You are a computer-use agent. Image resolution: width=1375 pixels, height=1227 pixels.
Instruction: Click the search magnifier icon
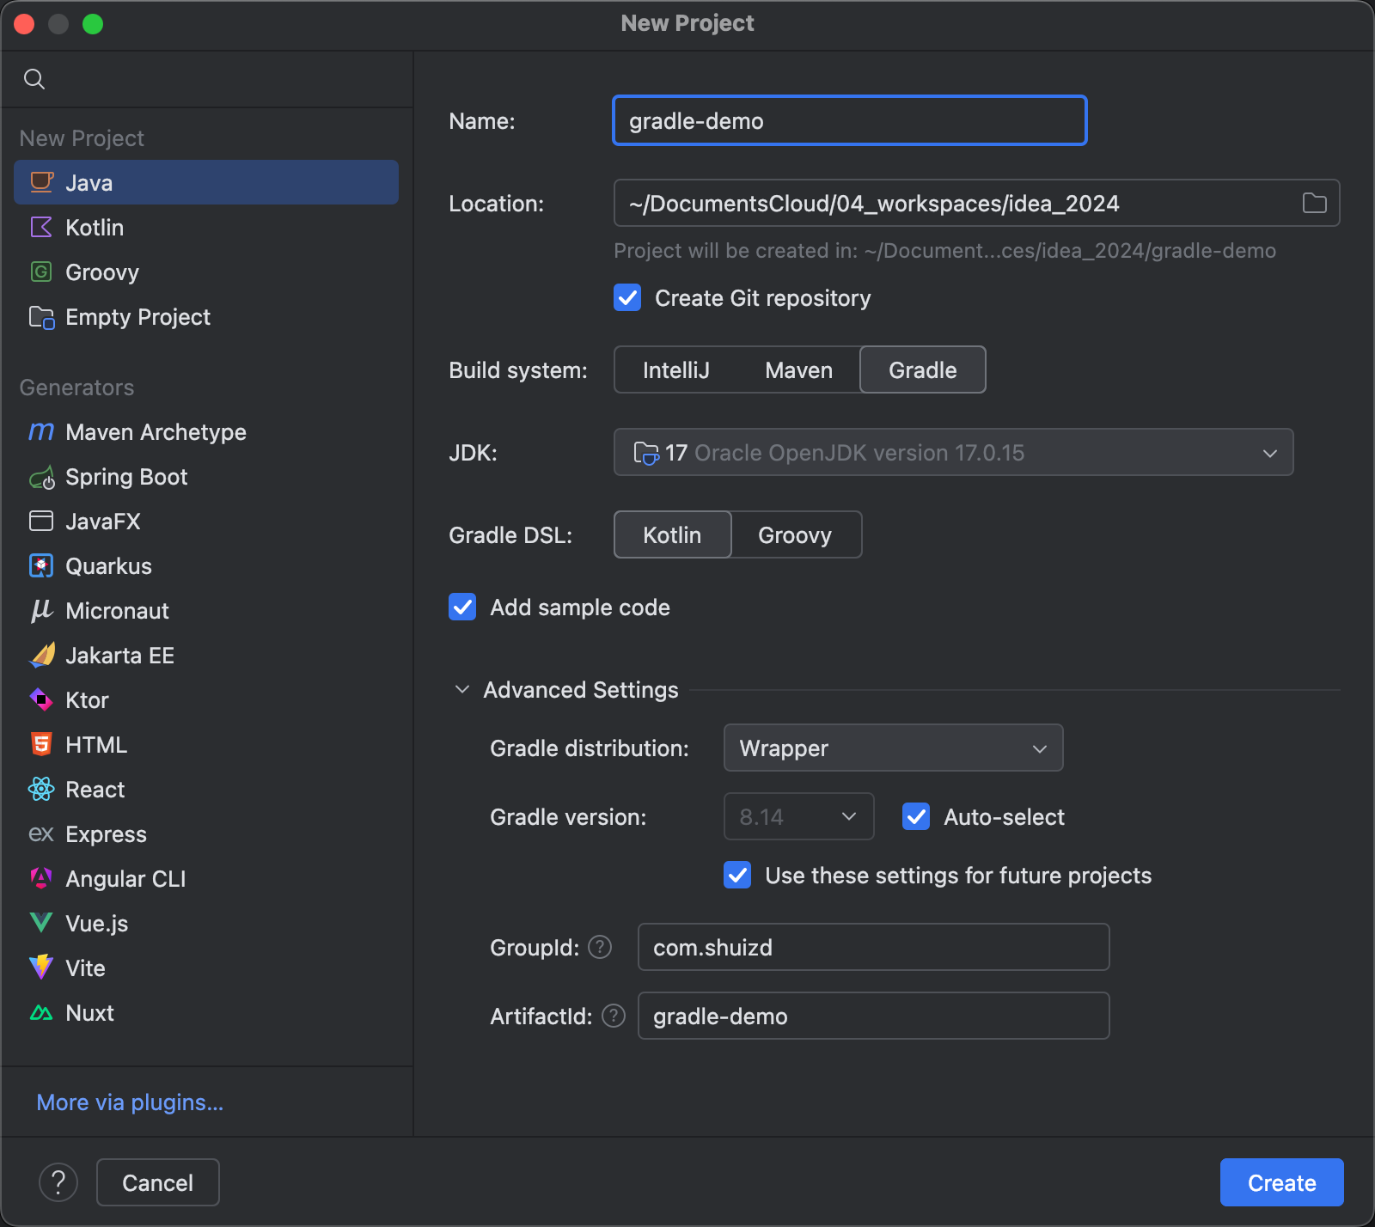pos(34,79)
